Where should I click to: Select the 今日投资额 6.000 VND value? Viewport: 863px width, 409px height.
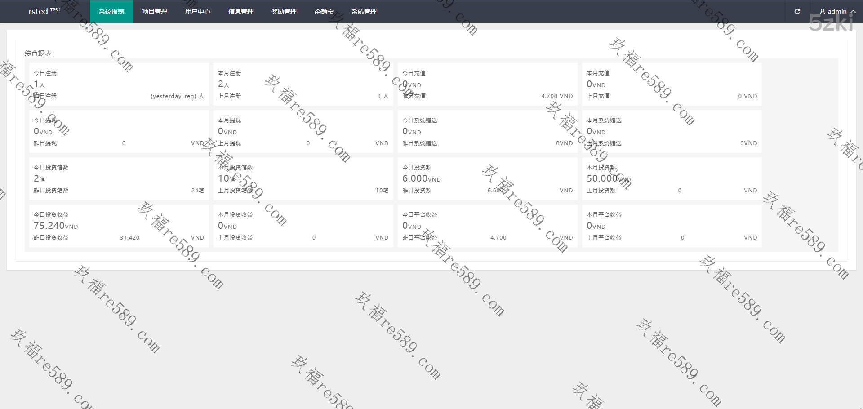pos(421,178)
